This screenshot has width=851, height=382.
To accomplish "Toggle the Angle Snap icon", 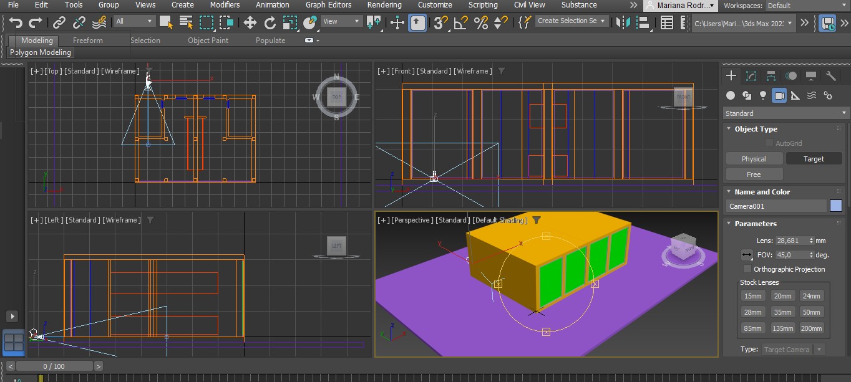I will pyautogui.click(x=460, y=23).
